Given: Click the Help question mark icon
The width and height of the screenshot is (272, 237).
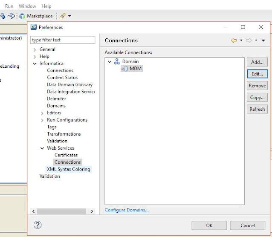Looking at the screenshot, I should point(38,225).
